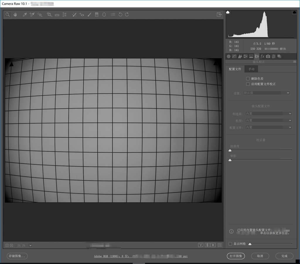Open the 设置 默认值 dropdown
The image size is (300, 264).
pos(267,93)
